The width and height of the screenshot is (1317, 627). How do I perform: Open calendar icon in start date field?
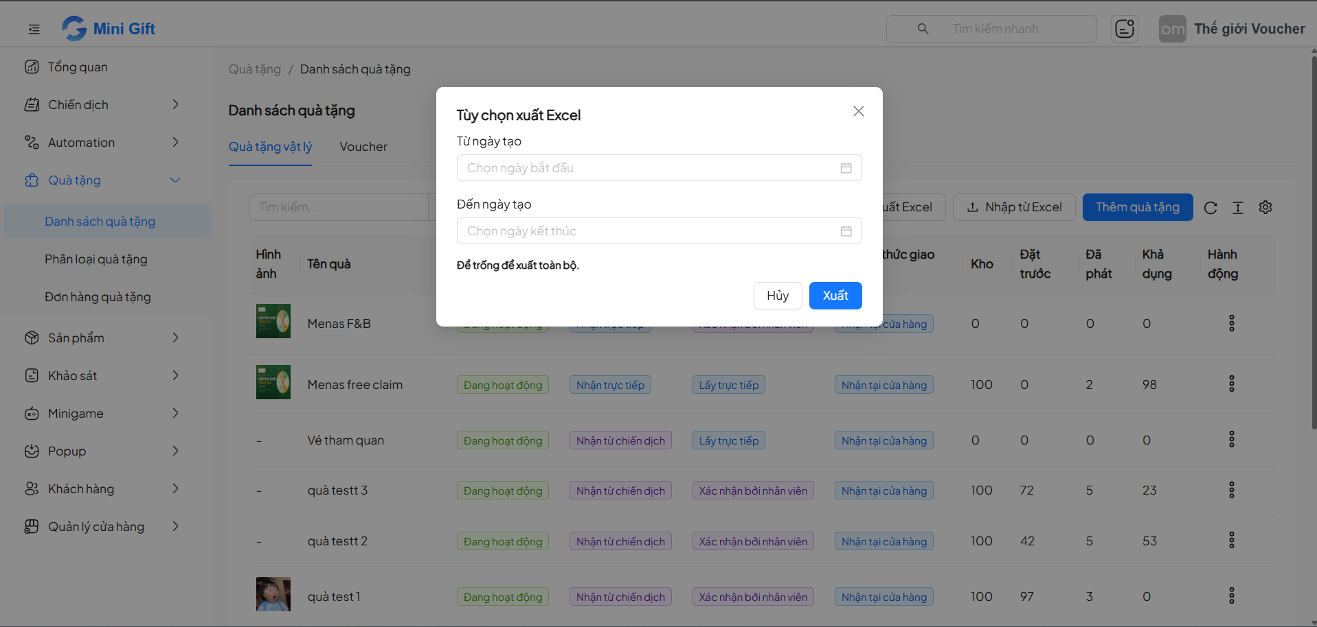(846, 168)
